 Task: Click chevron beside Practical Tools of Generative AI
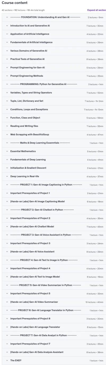point(7,59)
